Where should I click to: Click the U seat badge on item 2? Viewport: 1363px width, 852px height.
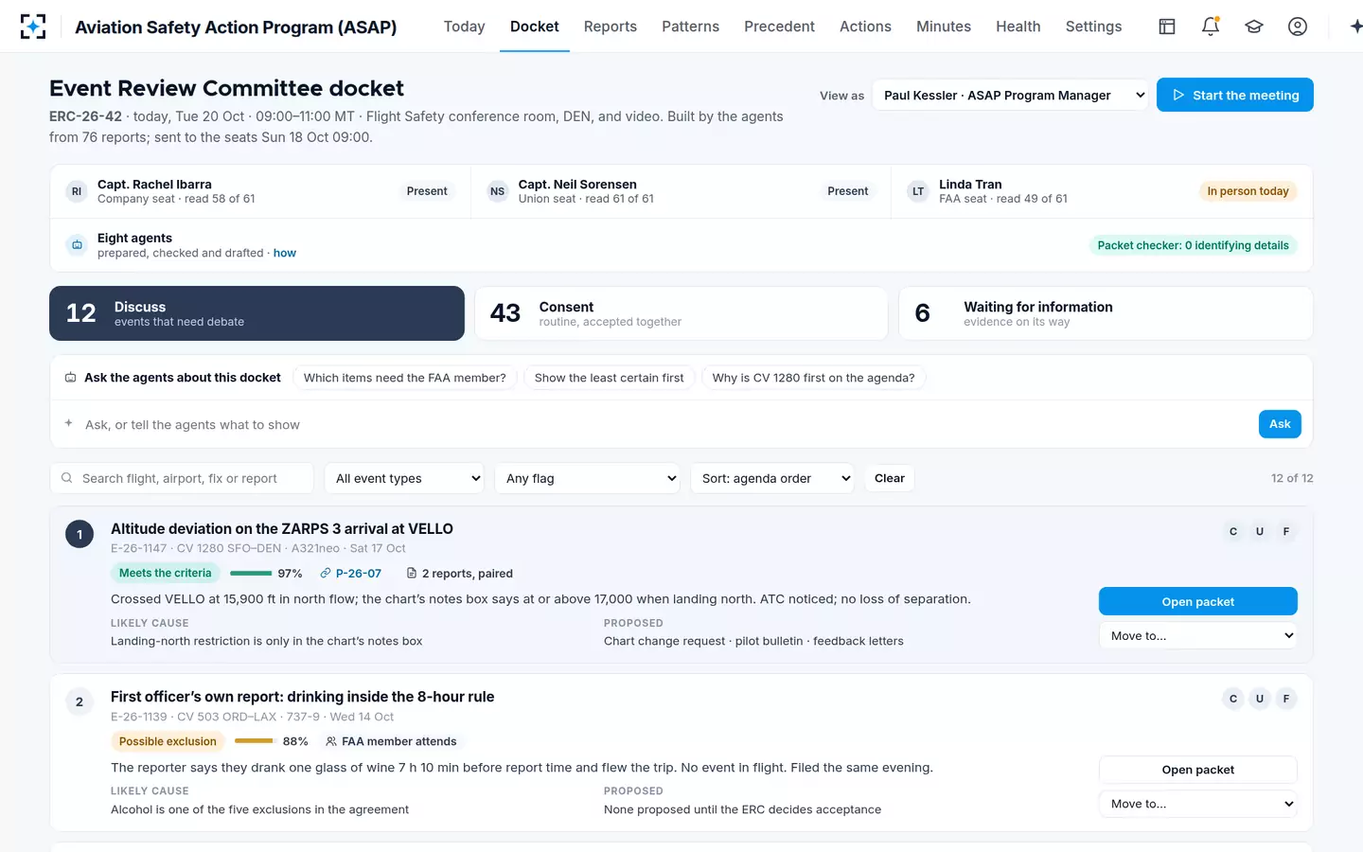pos(1260,699)
